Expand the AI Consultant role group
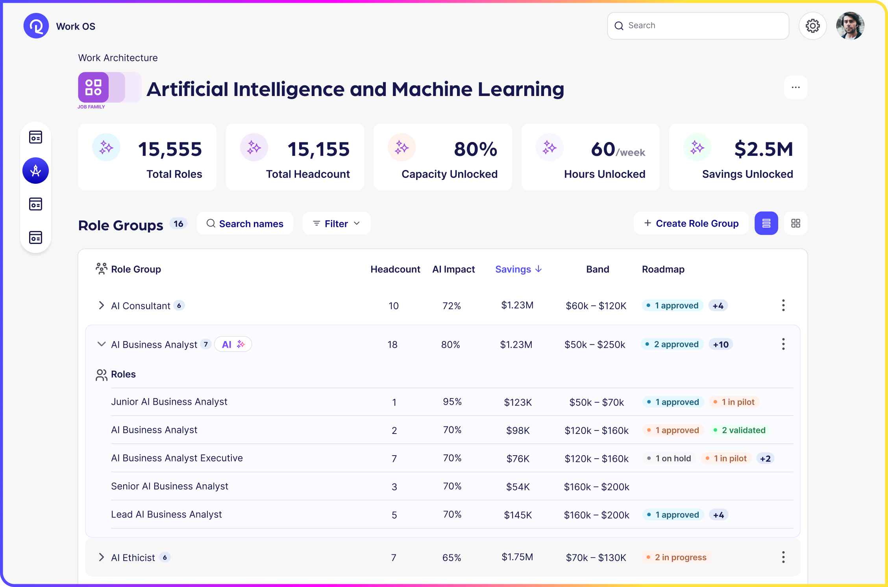This screenshot has width=888, height=587. click(x=101, y=305)
